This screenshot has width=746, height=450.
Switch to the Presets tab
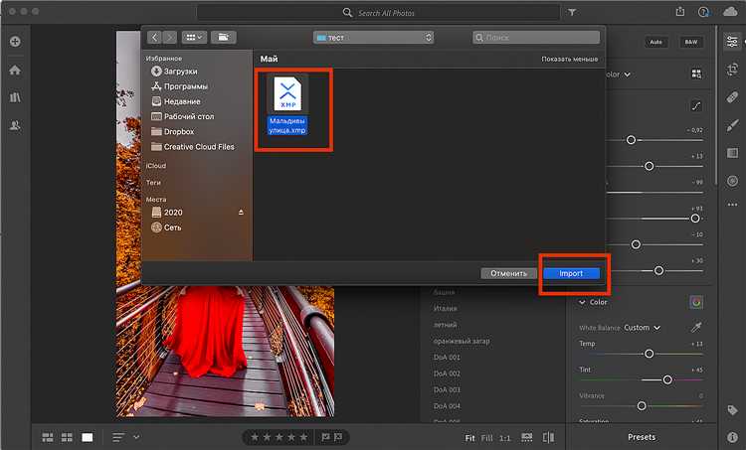tap(641, 437)
